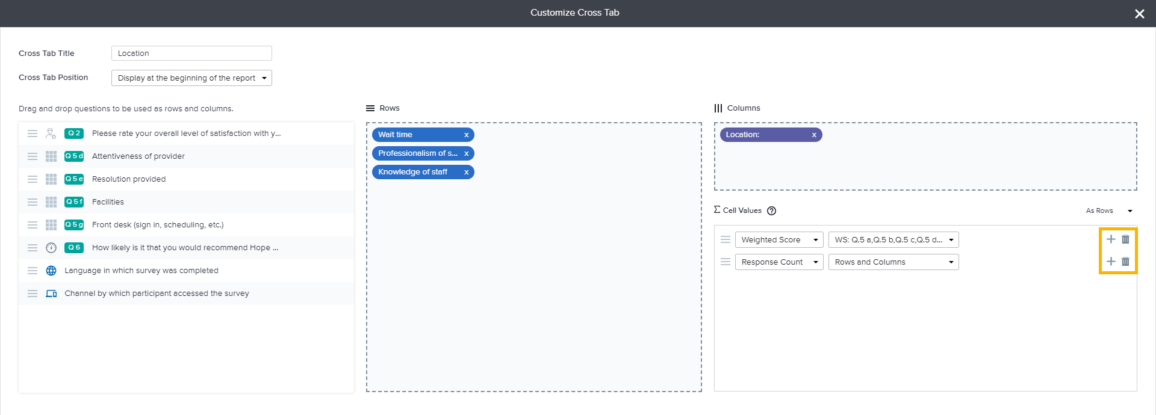Remove Professionalism of staff row chip

(466, 154)
